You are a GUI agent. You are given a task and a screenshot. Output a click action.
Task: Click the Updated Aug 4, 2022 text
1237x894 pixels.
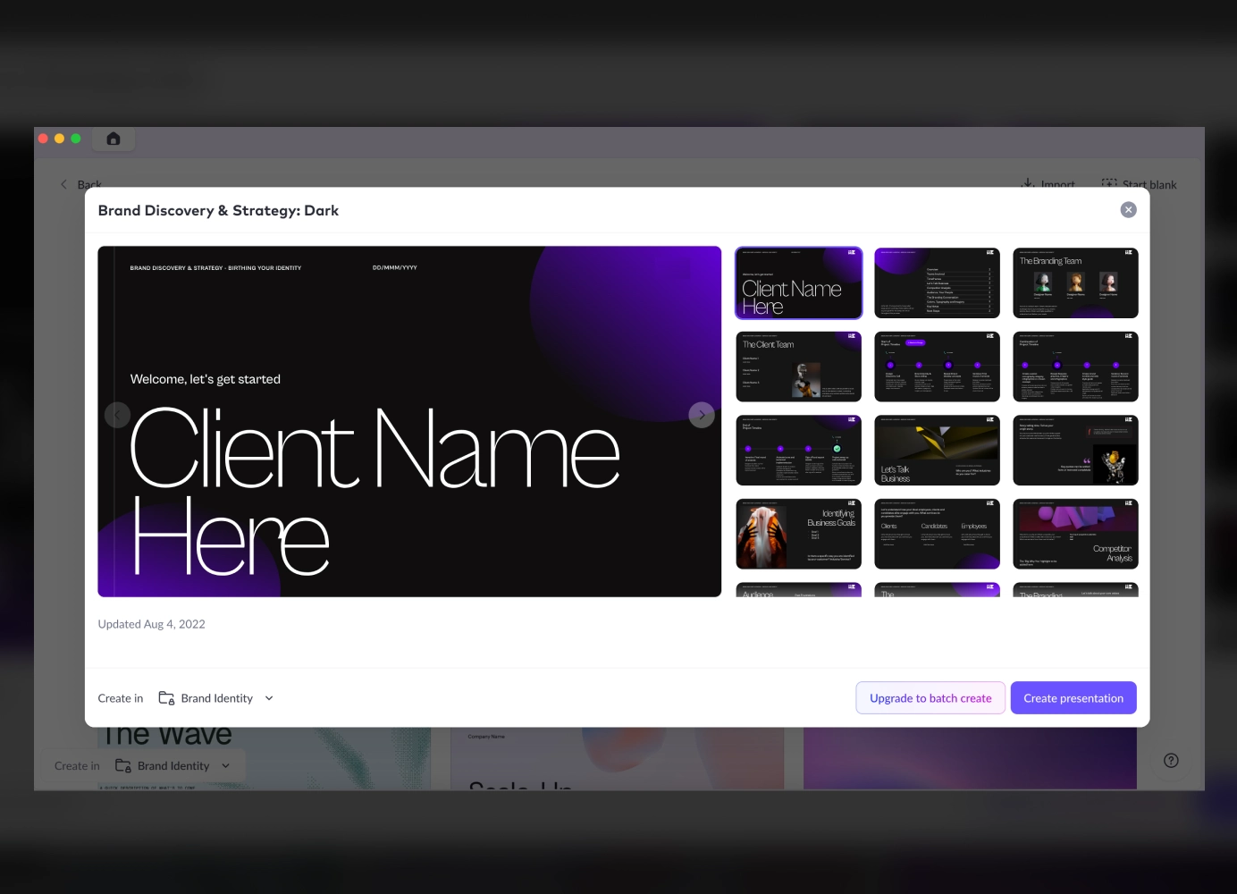click(x=152, y=624)
